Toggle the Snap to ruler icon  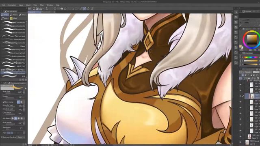tap(81, 9)
